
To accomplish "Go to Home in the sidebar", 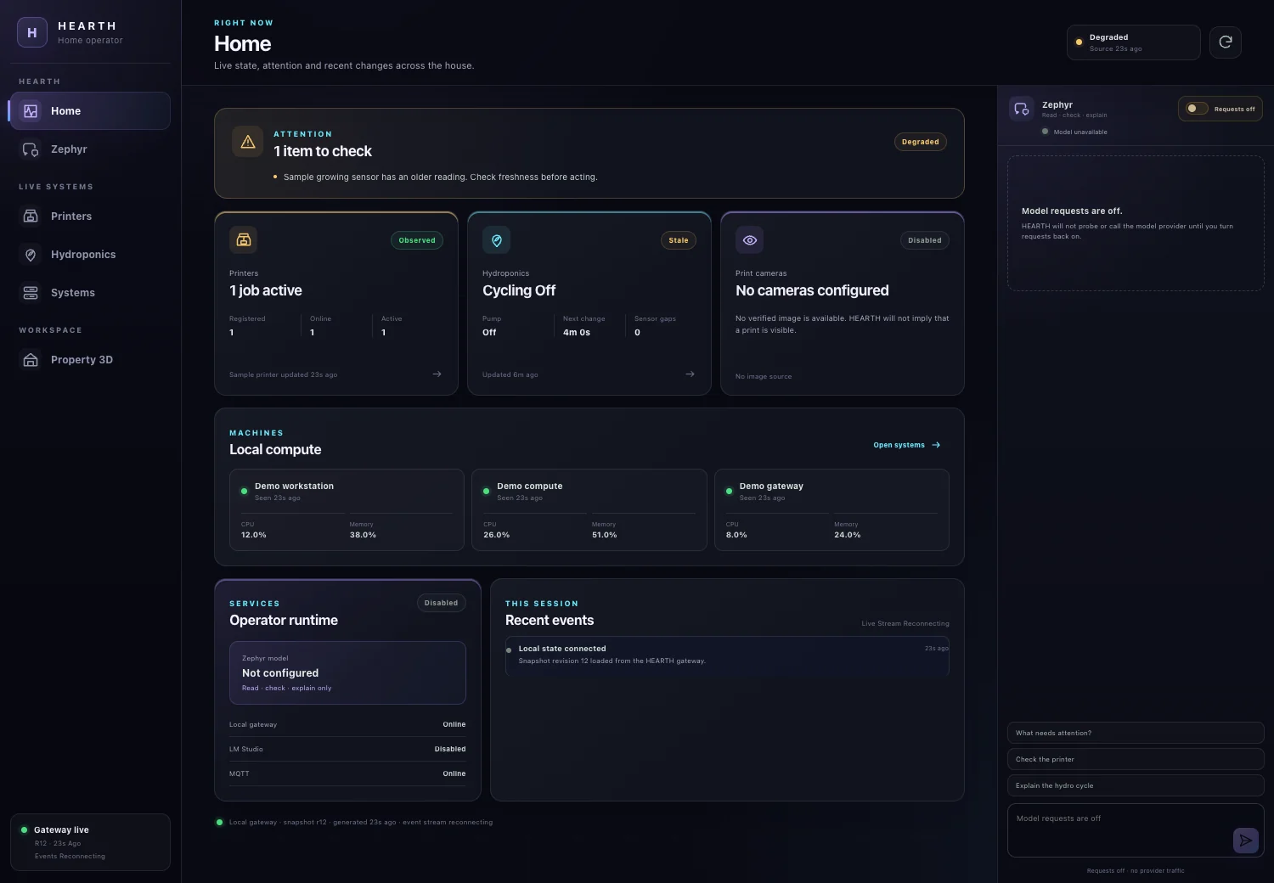I will coord(90,111).
